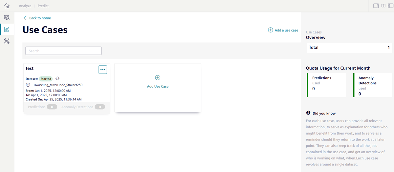Click the Started dataset status badge
394x172 pixels.
pyautogui.click(x=46, y=79)
